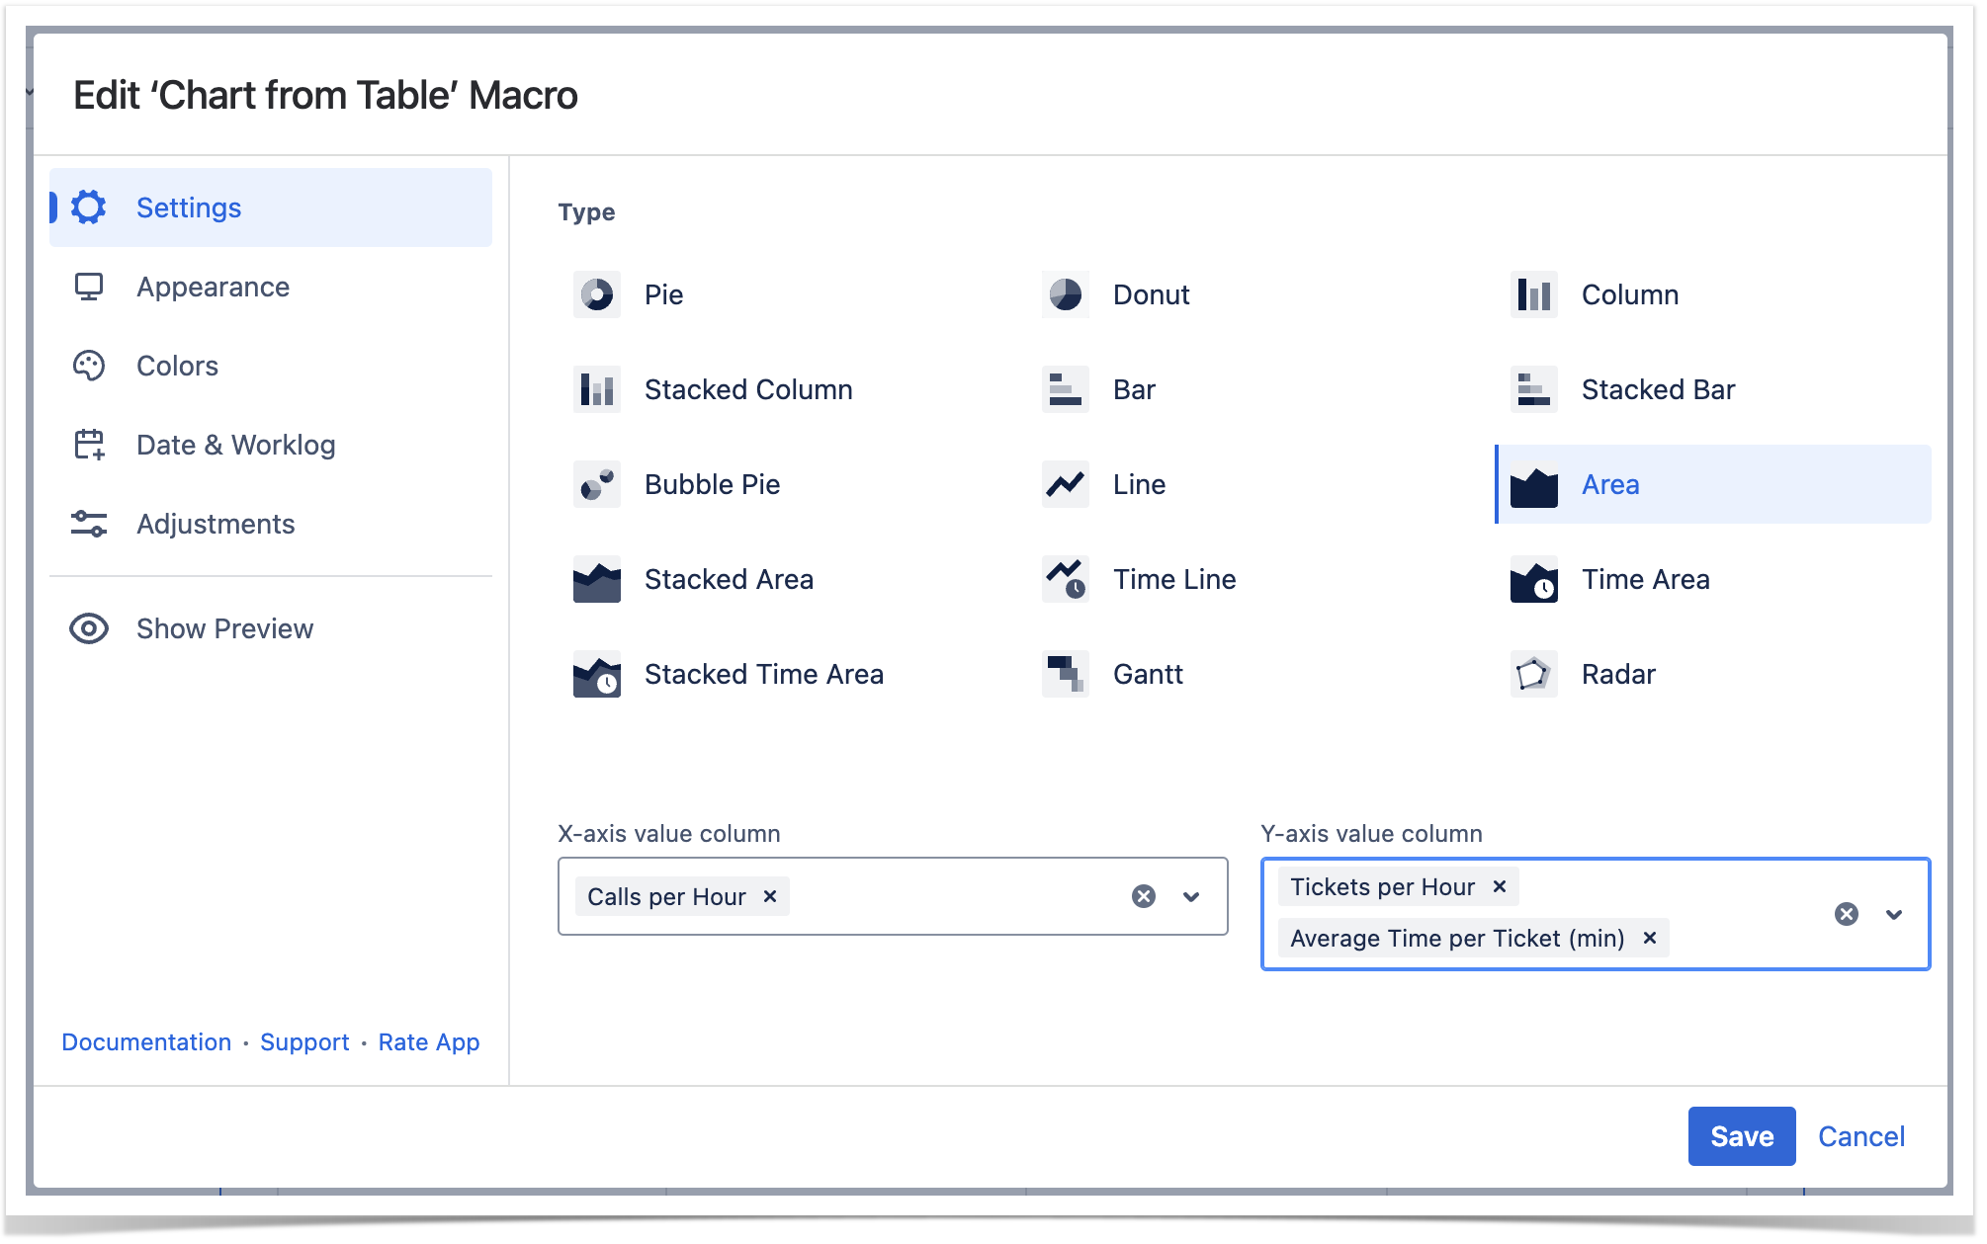Clear all X-axis column selections
This screenshot has width=1987, height=1244.
(x=1144, y=896)
